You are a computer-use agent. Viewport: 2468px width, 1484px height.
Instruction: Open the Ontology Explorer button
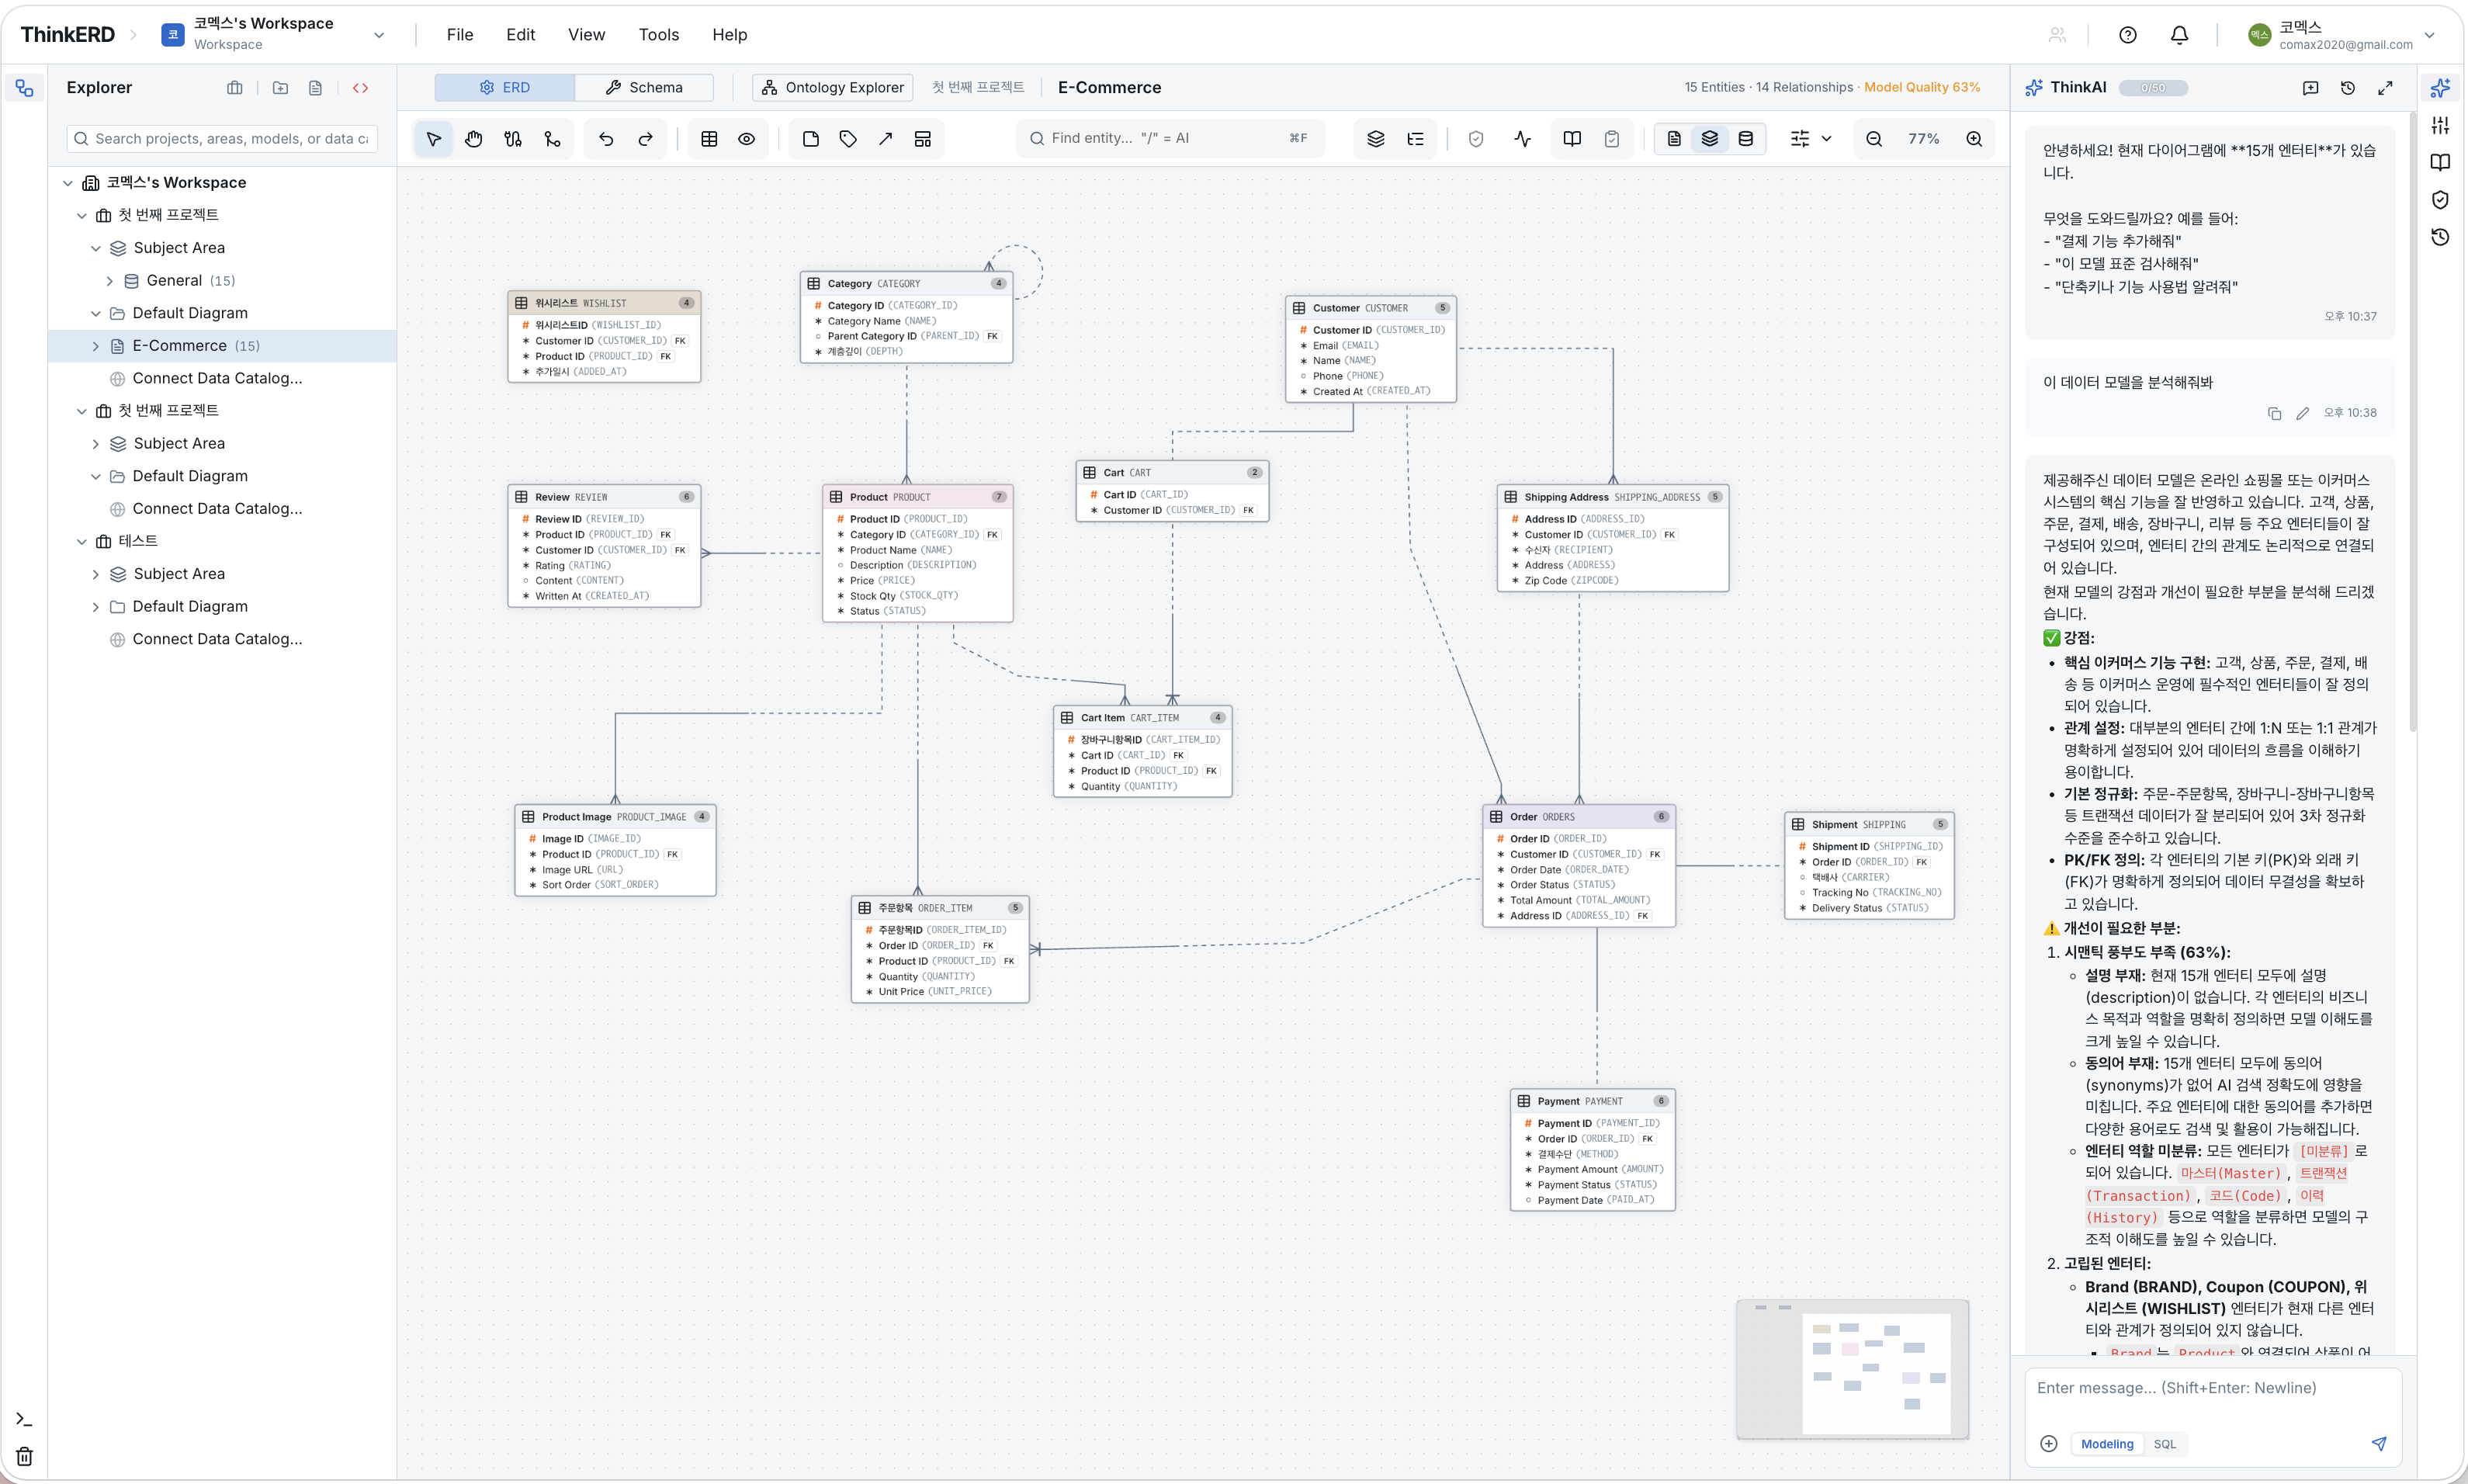[x=832, y=88]
